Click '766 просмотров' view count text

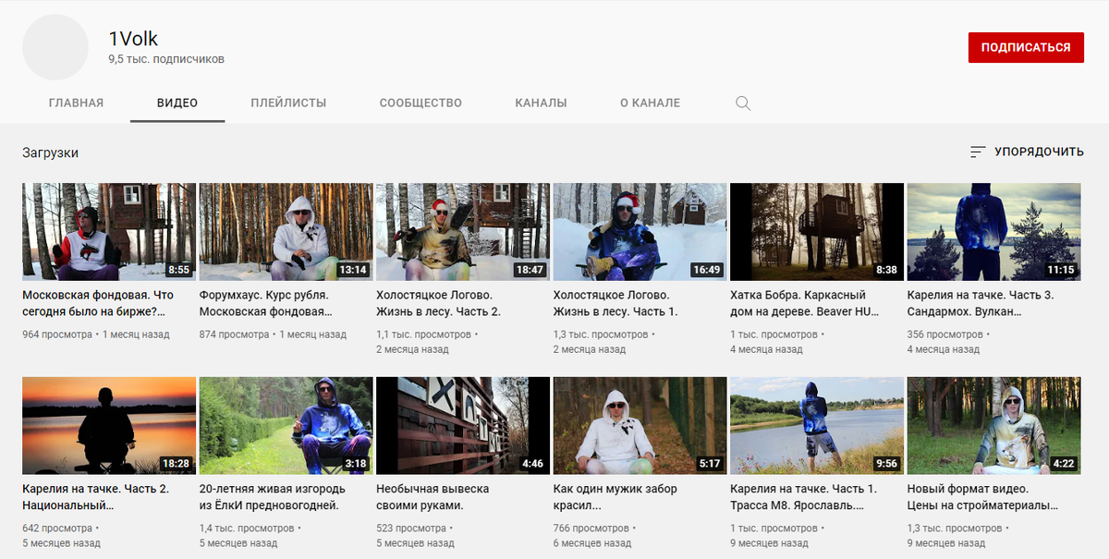(591, 529)
